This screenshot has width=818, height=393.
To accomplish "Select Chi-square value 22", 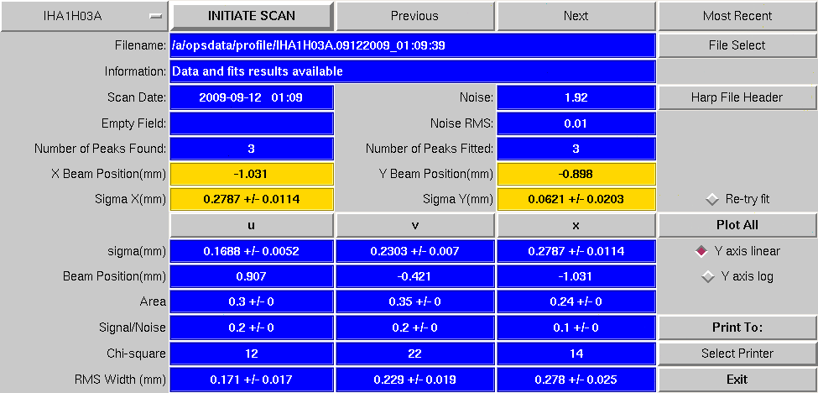I will 414,354.
